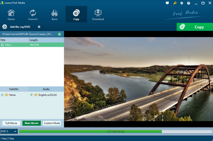Open settings via the gear icon
Image resolution: width=213 pixels, height=141 pixels.
182,3
